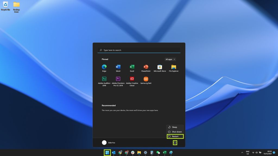278x156 pixels.
Task: Launch WeChat from the taskbar
Action: (x=157, y=152)
